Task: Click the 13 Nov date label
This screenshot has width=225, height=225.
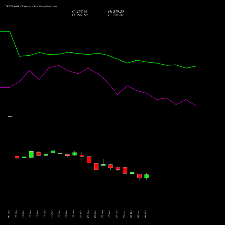Action: click(x=37, y=214)
